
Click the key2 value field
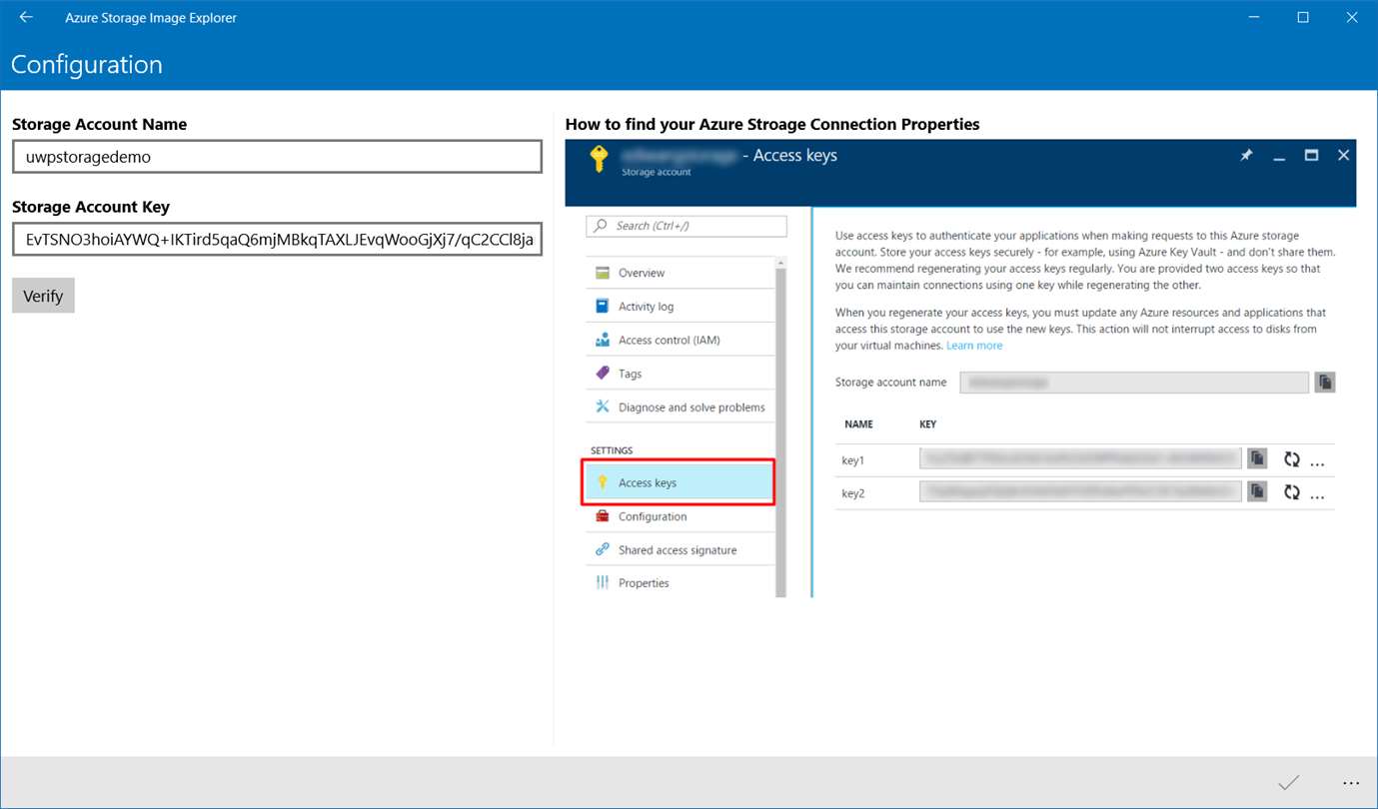[1080, 491]
